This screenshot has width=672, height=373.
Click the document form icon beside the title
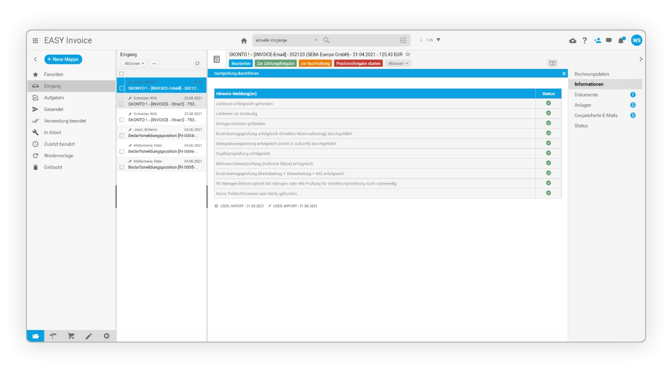217,59
